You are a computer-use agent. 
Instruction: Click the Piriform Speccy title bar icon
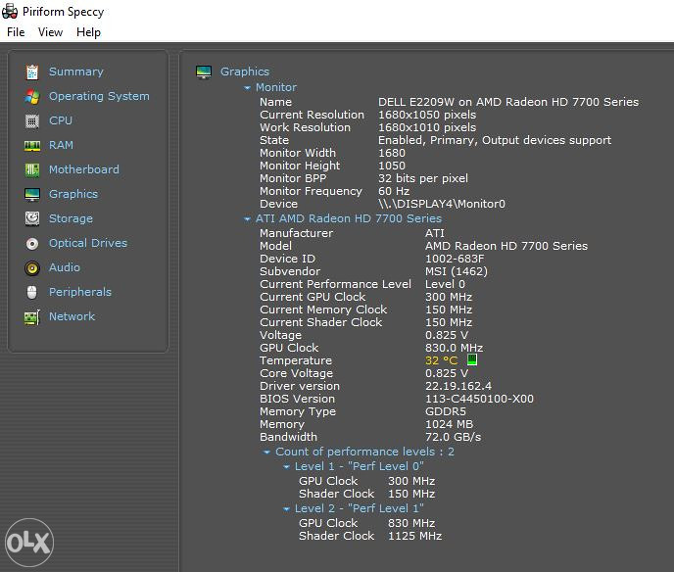tap(10, 12)
